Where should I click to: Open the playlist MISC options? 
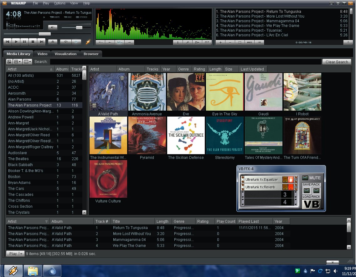(x=250, y=42)
